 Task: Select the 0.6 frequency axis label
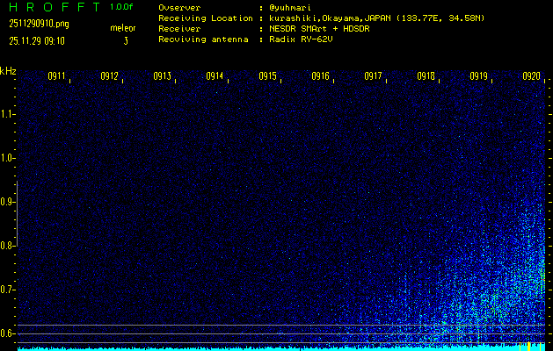8,333
